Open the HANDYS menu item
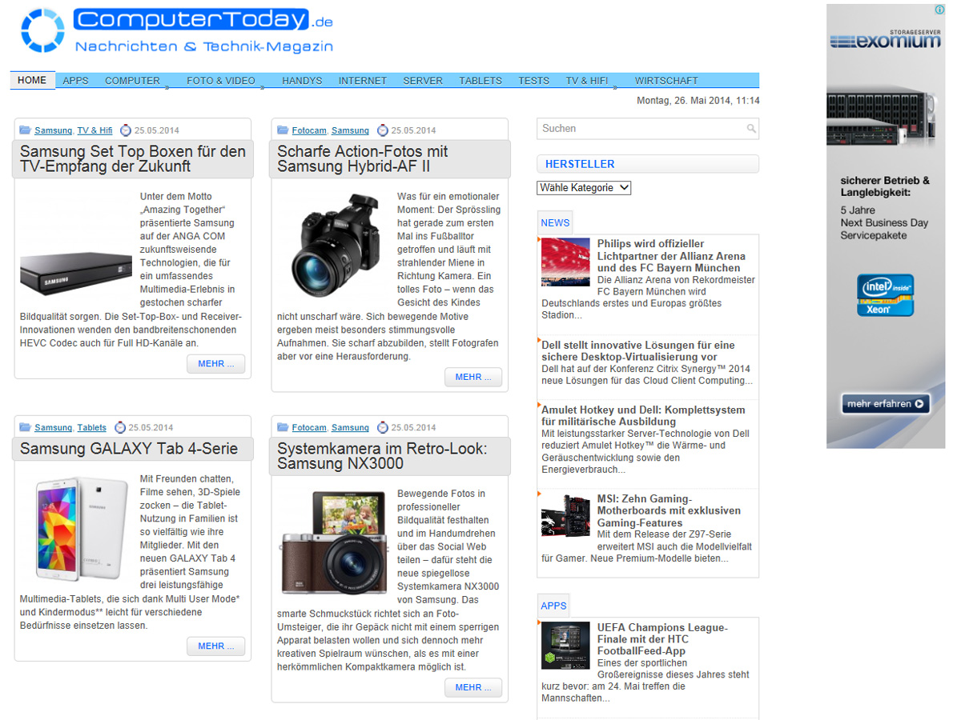This screenshot has height=720, width=961. tap(302, 81)
